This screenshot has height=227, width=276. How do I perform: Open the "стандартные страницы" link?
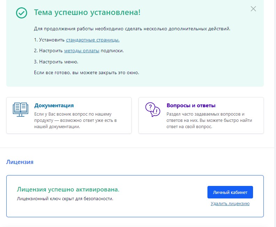93,40
